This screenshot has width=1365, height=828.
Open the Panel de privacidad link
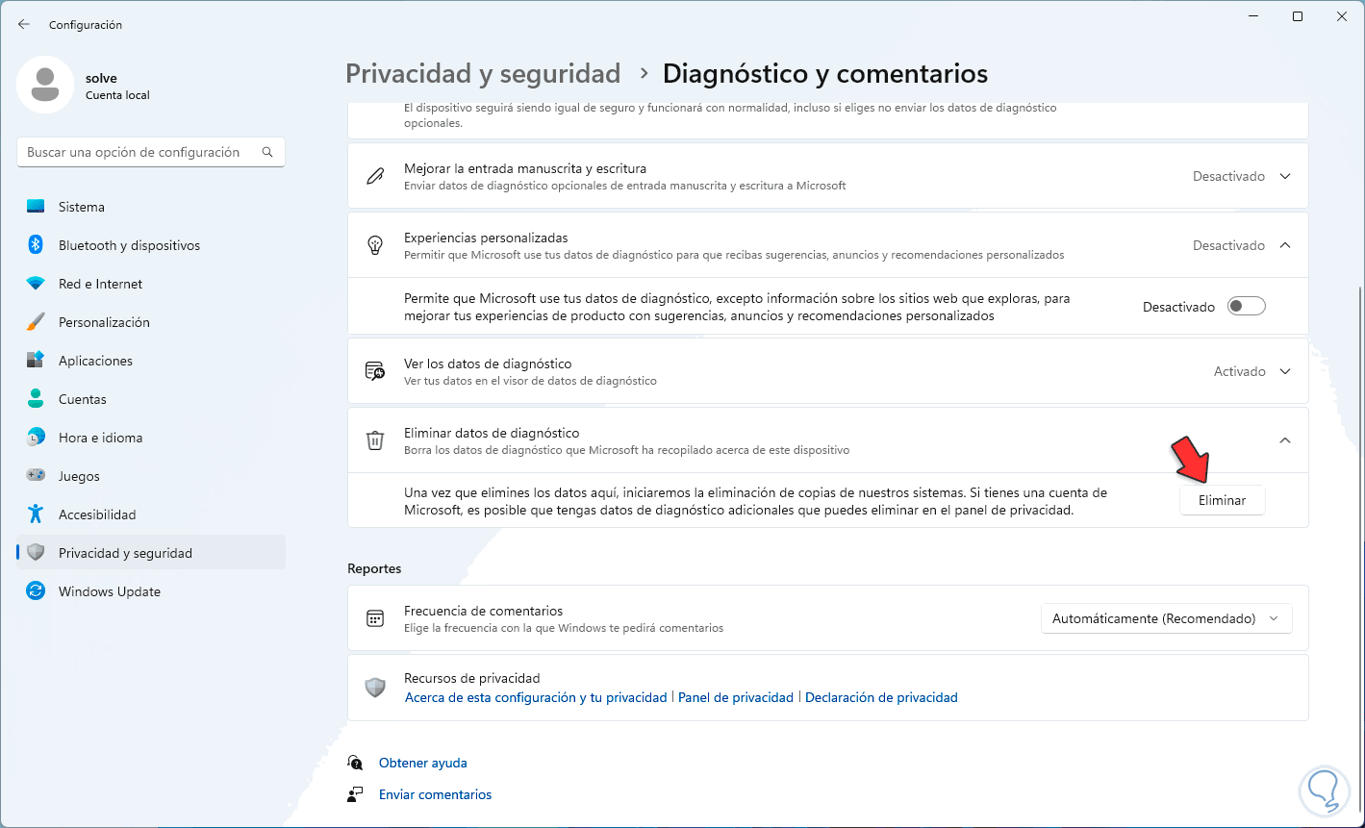(x=736, y=697)
